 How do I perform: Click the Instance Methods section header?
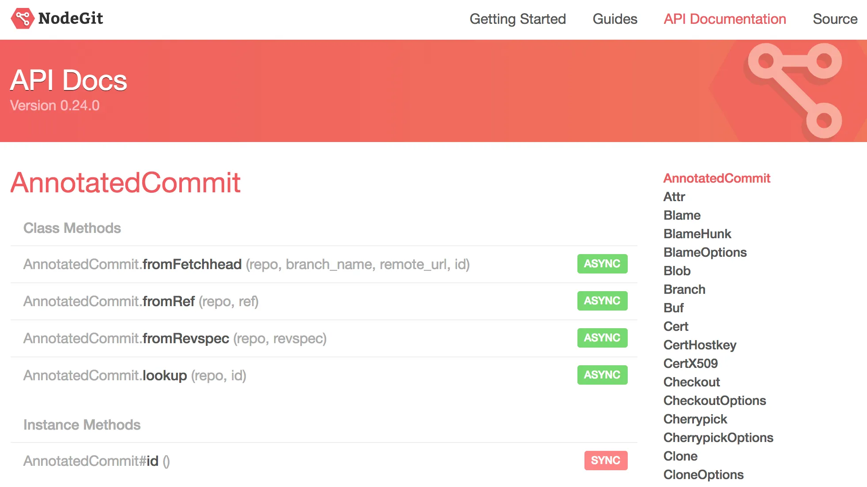click(82, 425)
